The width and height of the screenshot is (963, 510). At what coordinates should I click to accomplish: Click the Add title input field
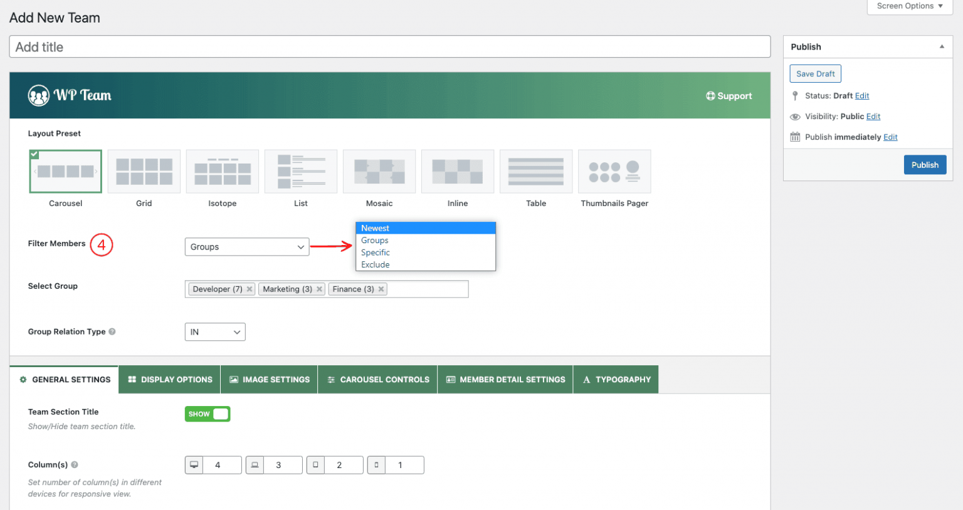[x=389, y=46]
